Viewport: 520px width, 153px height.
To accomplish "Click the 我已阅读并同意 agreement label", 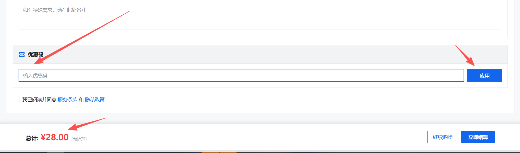I will (x=39, y=100).
